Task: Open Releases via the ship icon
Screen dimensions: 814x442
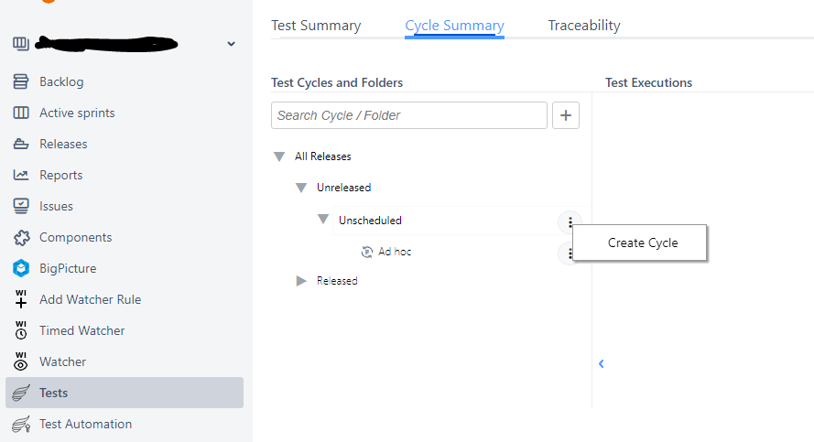Action: 20,145
